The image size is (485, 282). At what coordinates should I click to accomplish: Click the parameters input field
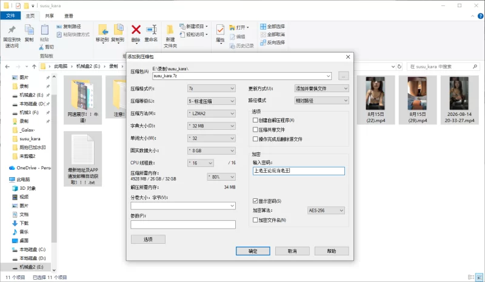[x=183, y=224]
